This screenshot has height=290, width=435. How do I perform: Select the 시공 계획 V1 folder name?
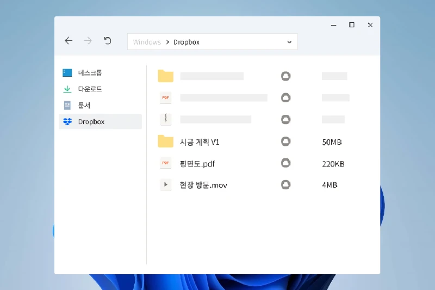[200, 142]
